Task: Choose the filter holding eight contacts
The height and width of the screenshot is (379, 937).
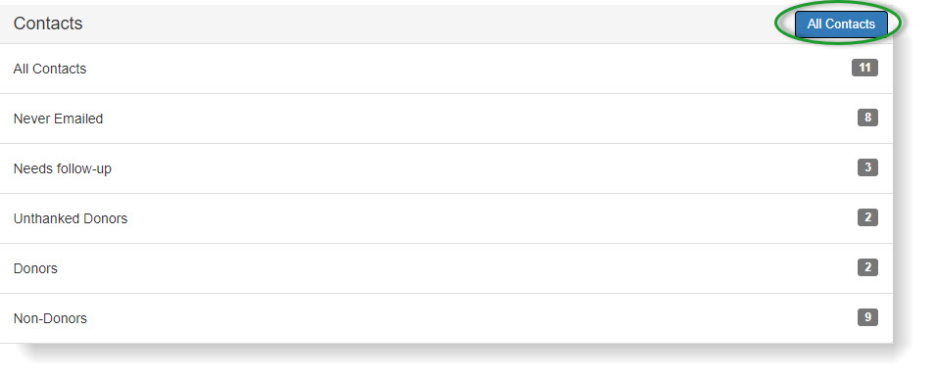Action: 446,118
